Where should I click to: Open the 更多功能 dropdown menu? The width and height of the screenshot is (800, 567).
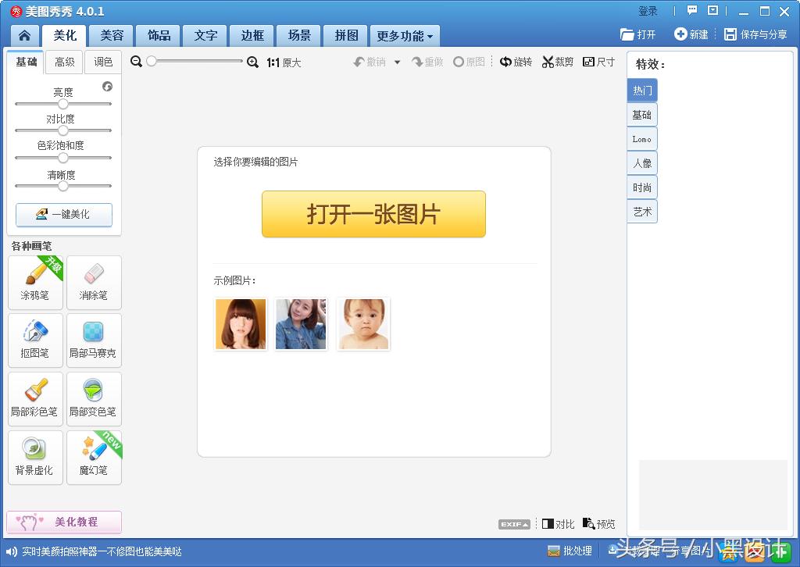pyautogui.click(x=405, y=35)
